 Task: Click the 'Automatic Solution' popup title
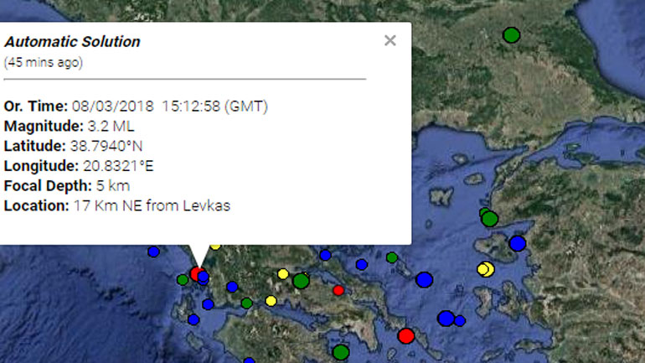click(x=72, y=42)
